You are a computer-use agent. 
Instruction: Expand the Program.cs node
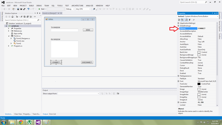coord(9,46)
